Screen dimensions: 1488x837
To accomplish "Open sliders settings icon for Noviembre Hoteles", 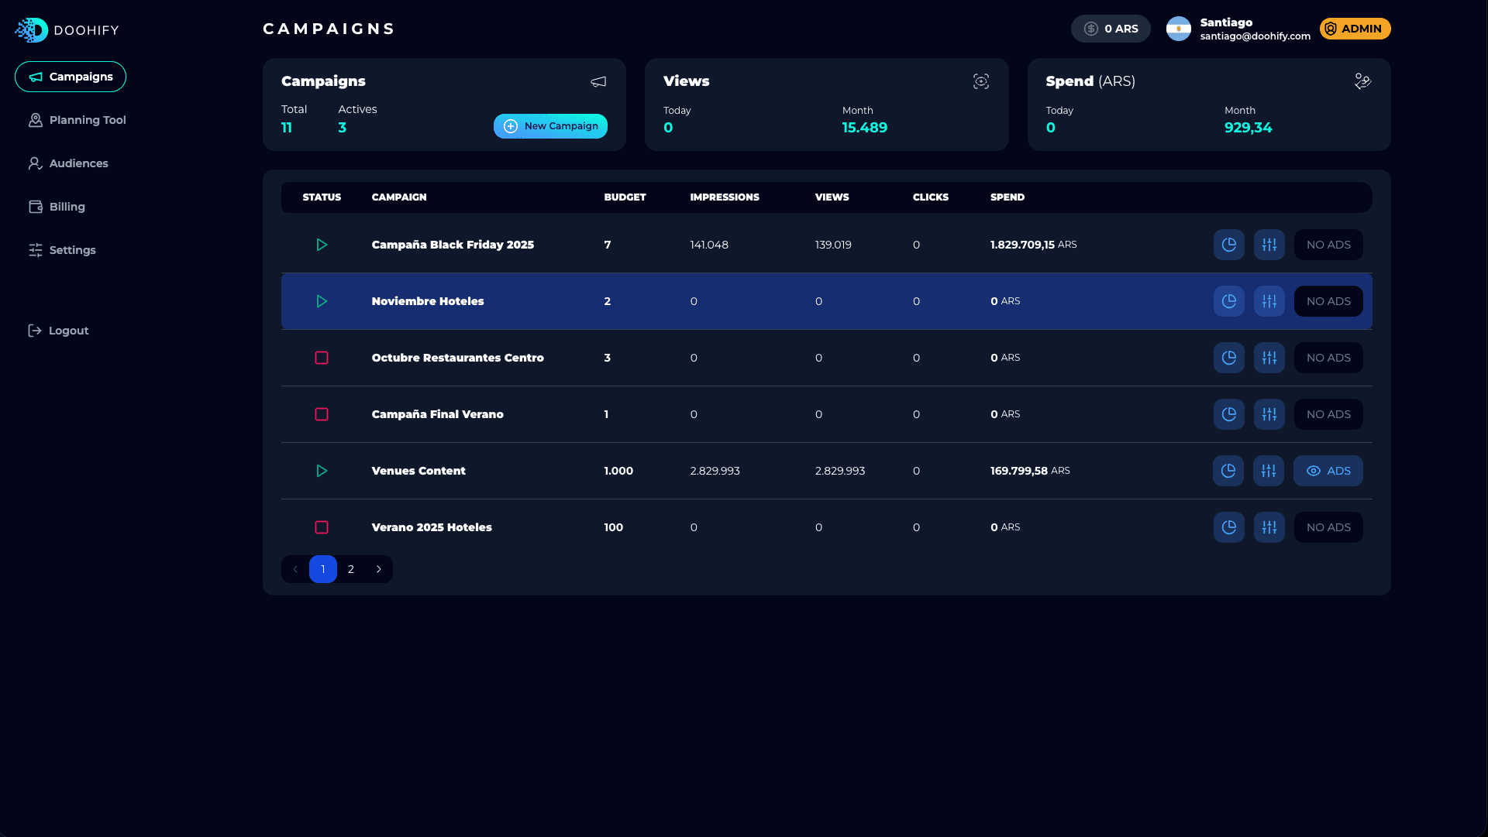I will click(1269, 301).
